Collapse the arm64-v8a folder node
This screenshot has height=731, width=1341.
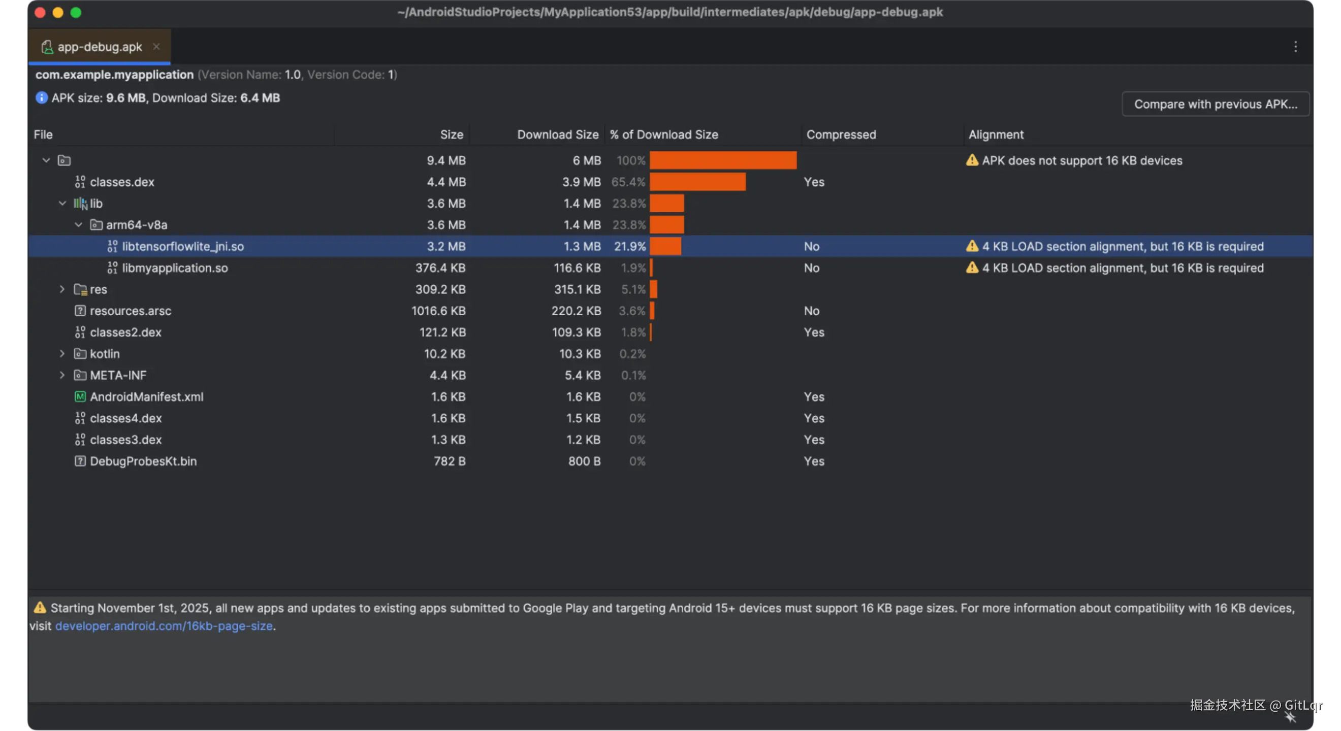(79, 225)
